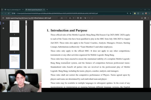The width and height of the screenshot is (151, 100).
Task: Click text 'These rules have been enacted'
Action: point(63,59)
